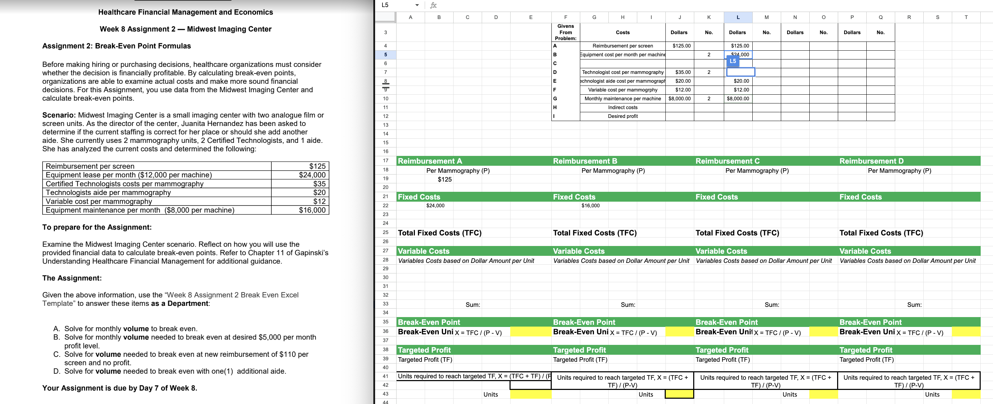
Task: Click the "Indirect costs" label cell
Action: coord(622,107)
